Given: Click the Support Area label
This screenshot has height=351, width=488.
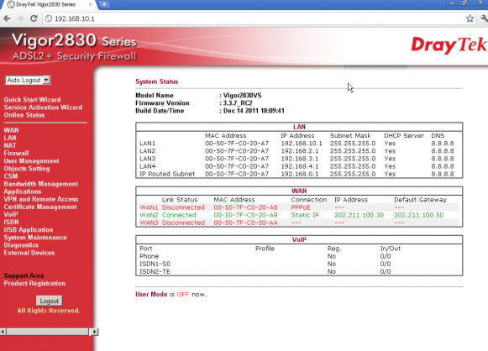Looking at the screenshot, I should pyautogui.click(x=24, y=276).
